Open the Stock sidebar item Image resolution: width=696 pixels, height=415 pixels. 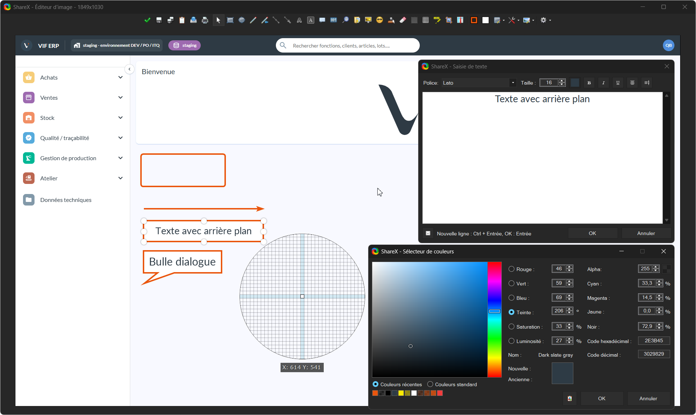[x=47, y=118]
